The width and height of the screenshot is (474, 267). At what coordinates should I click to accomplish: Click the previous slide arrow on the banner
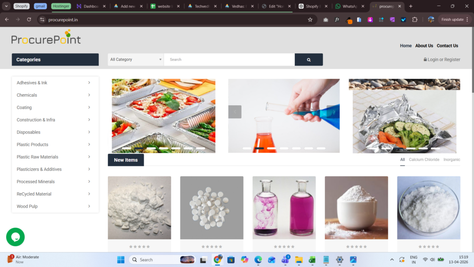click(235, 112)
